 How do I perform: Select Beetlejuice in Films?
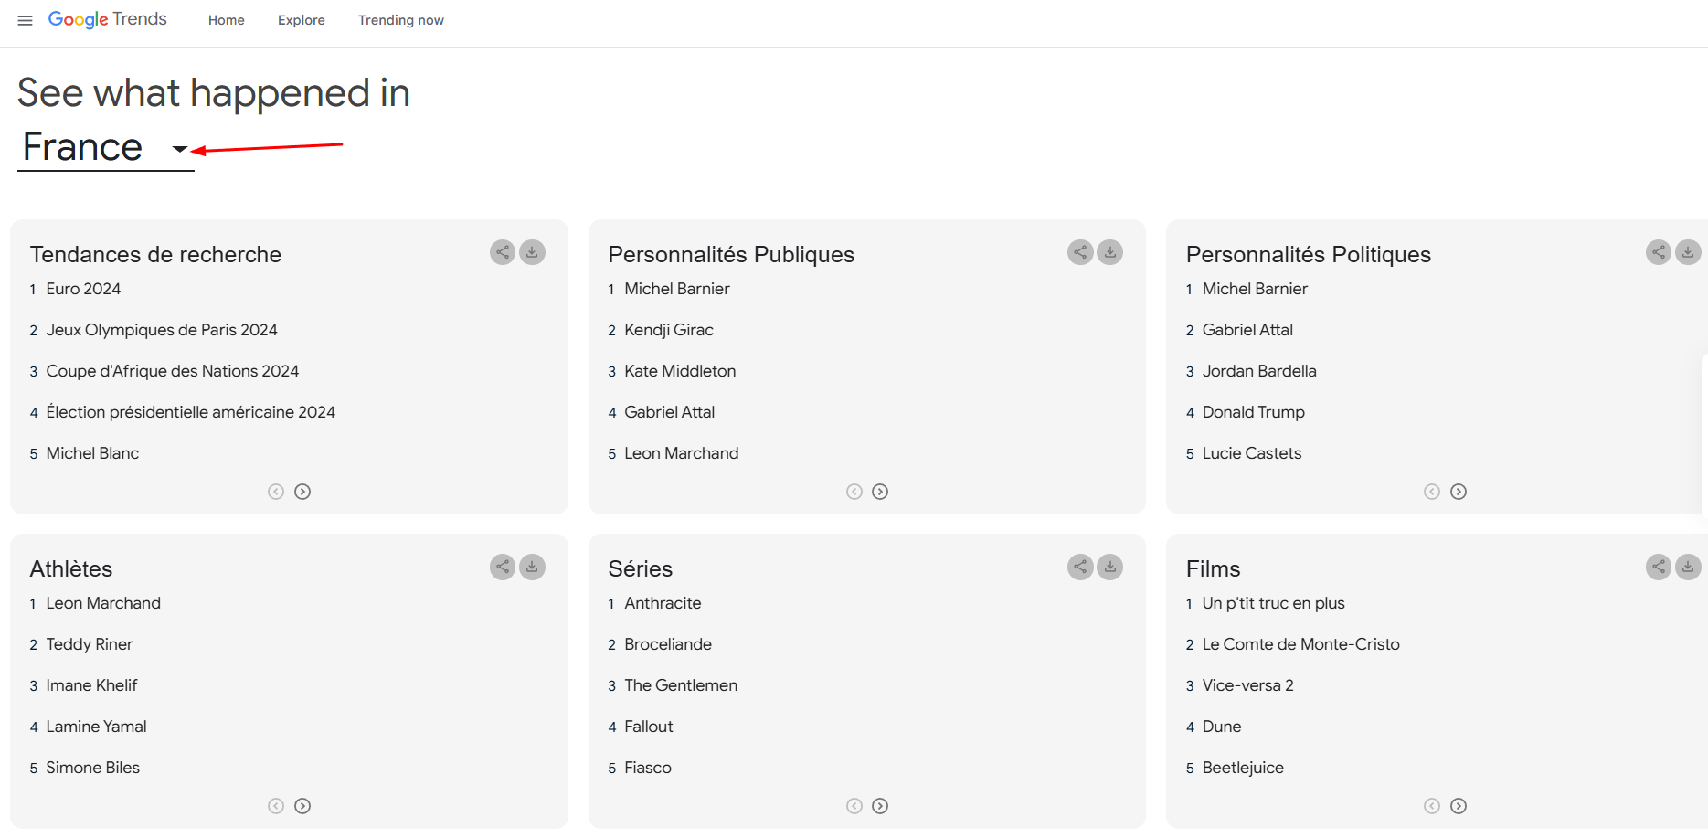(x=1243, y=768)
